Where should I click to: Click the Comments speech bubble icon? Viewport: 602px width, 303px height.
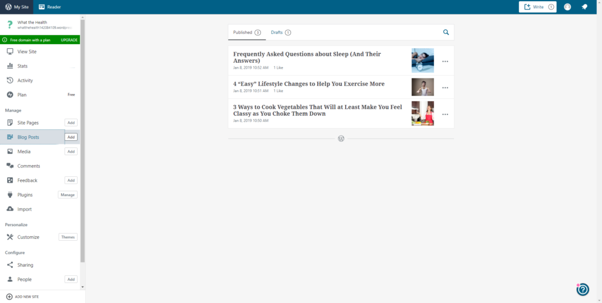click(10, 166)
